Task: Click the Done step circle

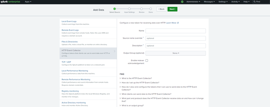Action: coord(151,9)
